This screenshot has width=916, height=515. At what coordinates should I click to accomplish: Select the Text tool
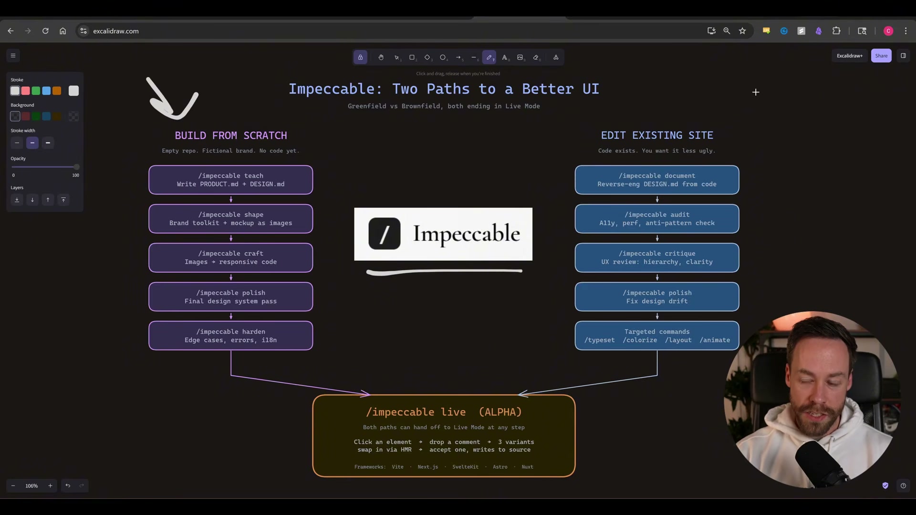point(505,57)
